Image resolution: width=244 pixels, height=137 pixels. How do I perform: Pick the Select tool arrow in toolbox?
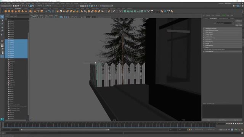click(2, 17)
